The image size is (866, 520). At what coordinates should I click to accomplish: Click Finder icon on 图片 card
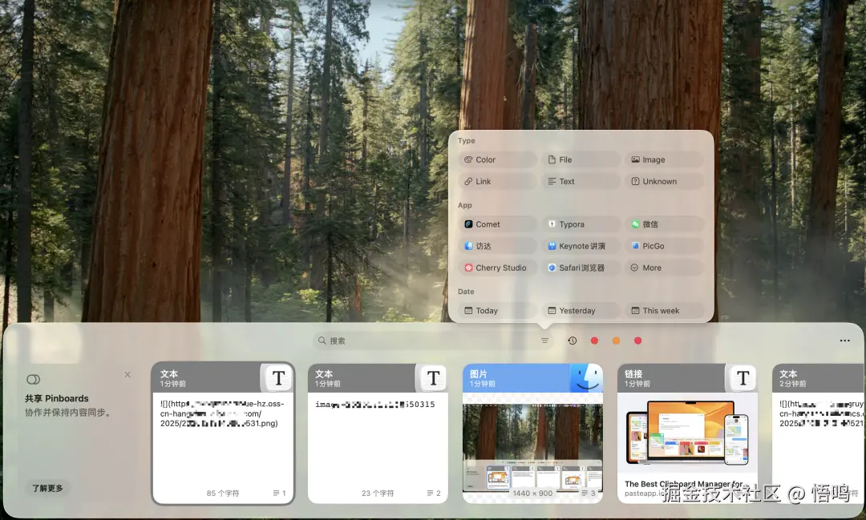click(x=586, y=378)
